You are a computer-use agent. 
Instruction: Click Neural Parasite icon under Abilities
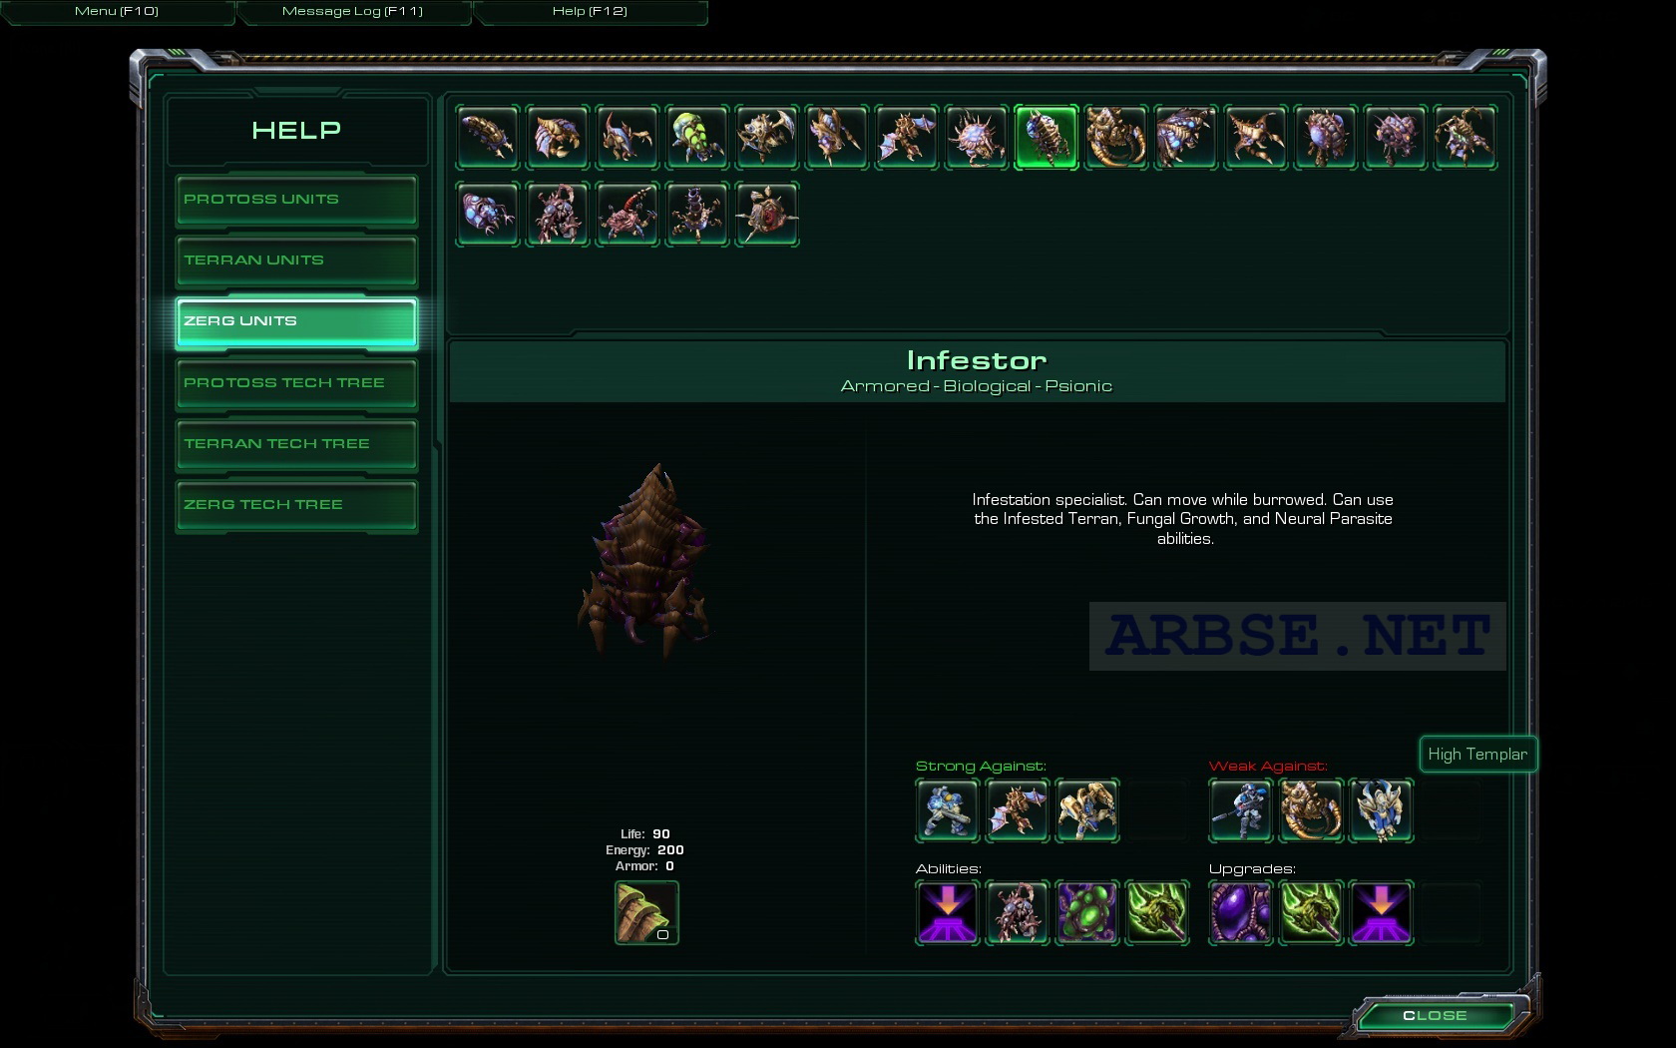[x=1156, y=912]
